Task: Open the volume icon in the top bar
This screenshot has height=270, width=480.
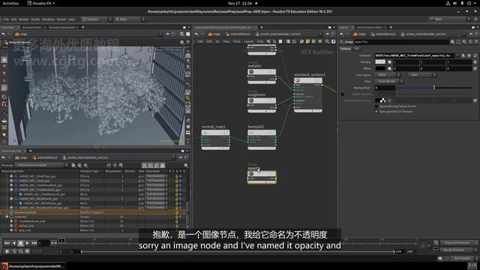Action: (x=455, y=3)
